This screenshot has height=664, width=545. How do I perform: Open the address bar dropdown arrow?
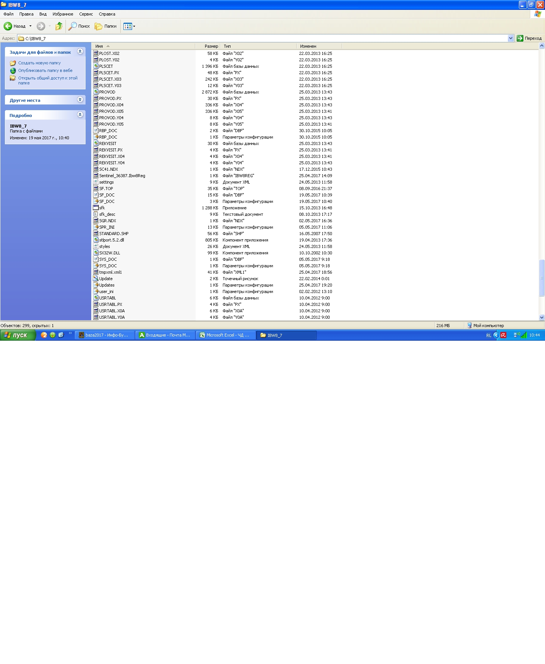point(511,38)
